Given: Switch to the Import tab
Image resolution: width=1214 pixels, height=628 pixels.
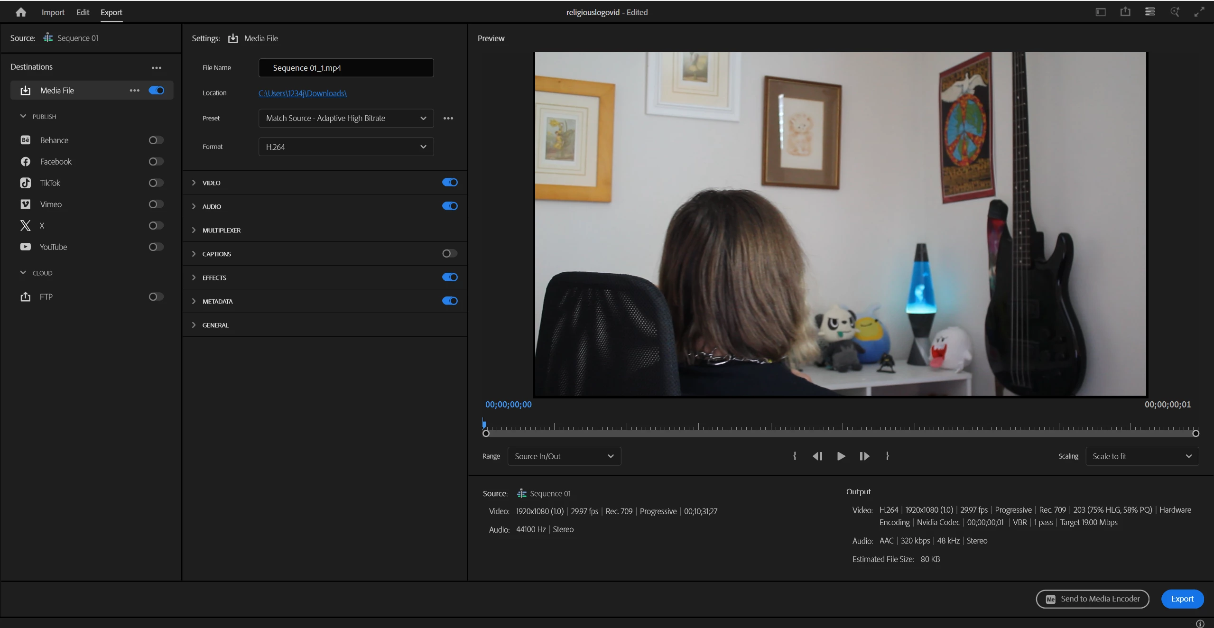Looking at the screenshot, I should (x=53, y=12).
